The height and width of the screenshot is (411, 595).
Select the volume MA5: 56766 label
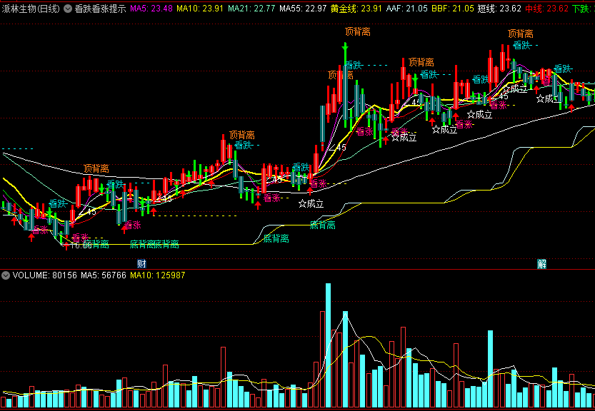(x=103, y=275)
